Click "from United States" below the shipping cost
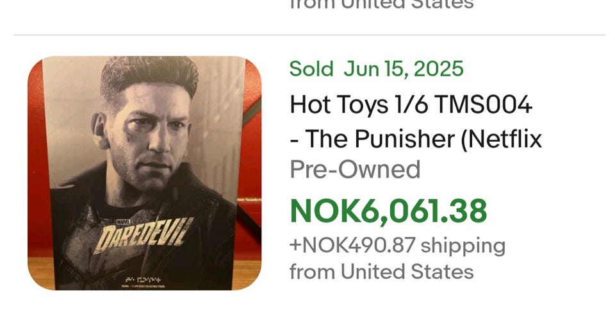The image size is (615, 318). tap(381, 271)
